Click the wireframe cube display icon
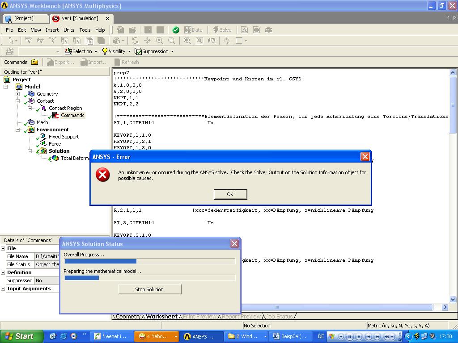The height and width of the screenshot is (343, 458). click(227, 41)
